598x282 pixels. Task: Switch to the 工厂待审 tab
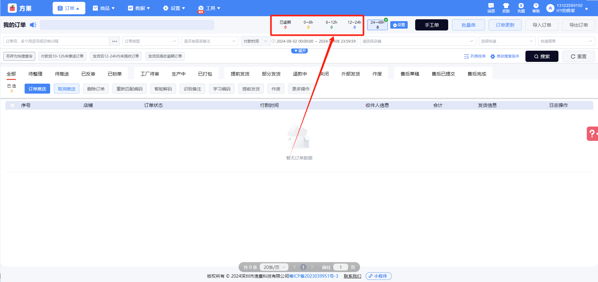[150, 74]
